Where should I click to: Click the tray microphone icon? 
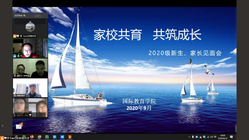(x=193, y=137)
